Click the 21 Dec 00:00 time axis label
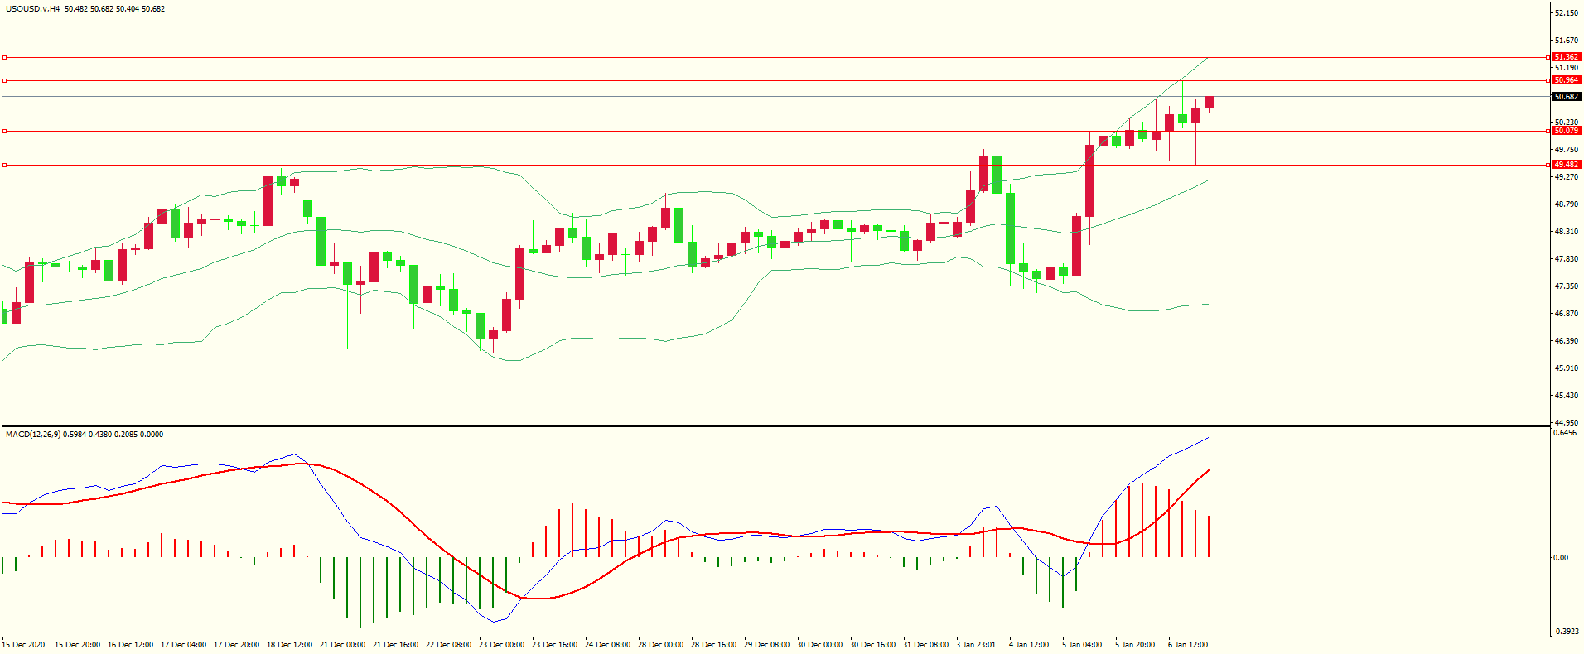 click(x=342, y=645)
